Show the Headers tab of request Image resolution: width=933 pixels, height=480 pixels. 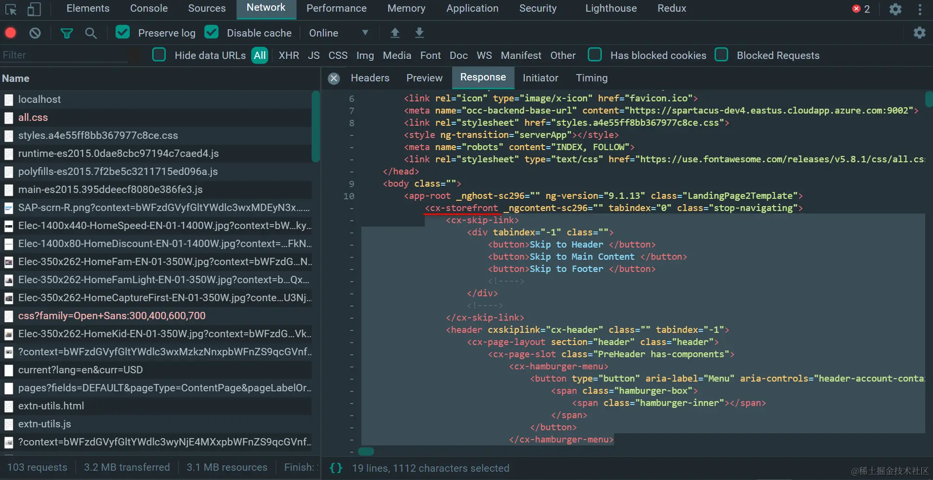pos(370,78)
